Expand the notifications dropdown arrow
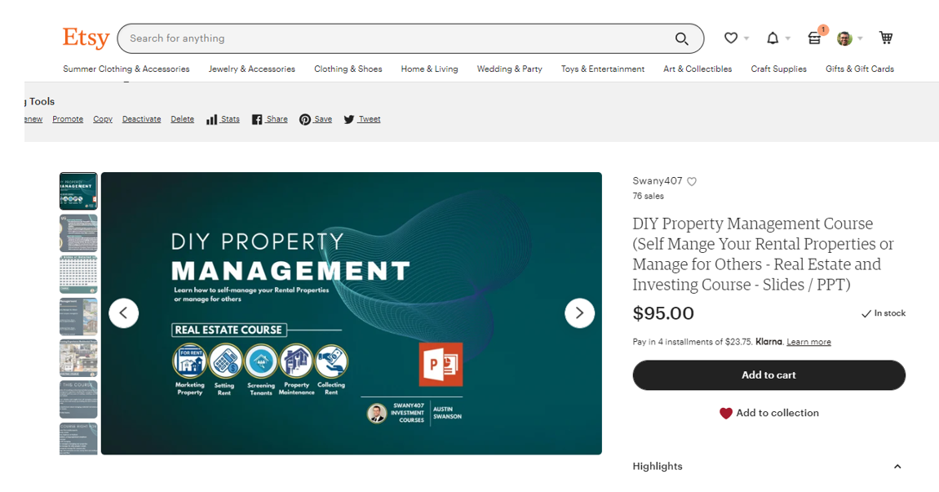 coord(788,38)
